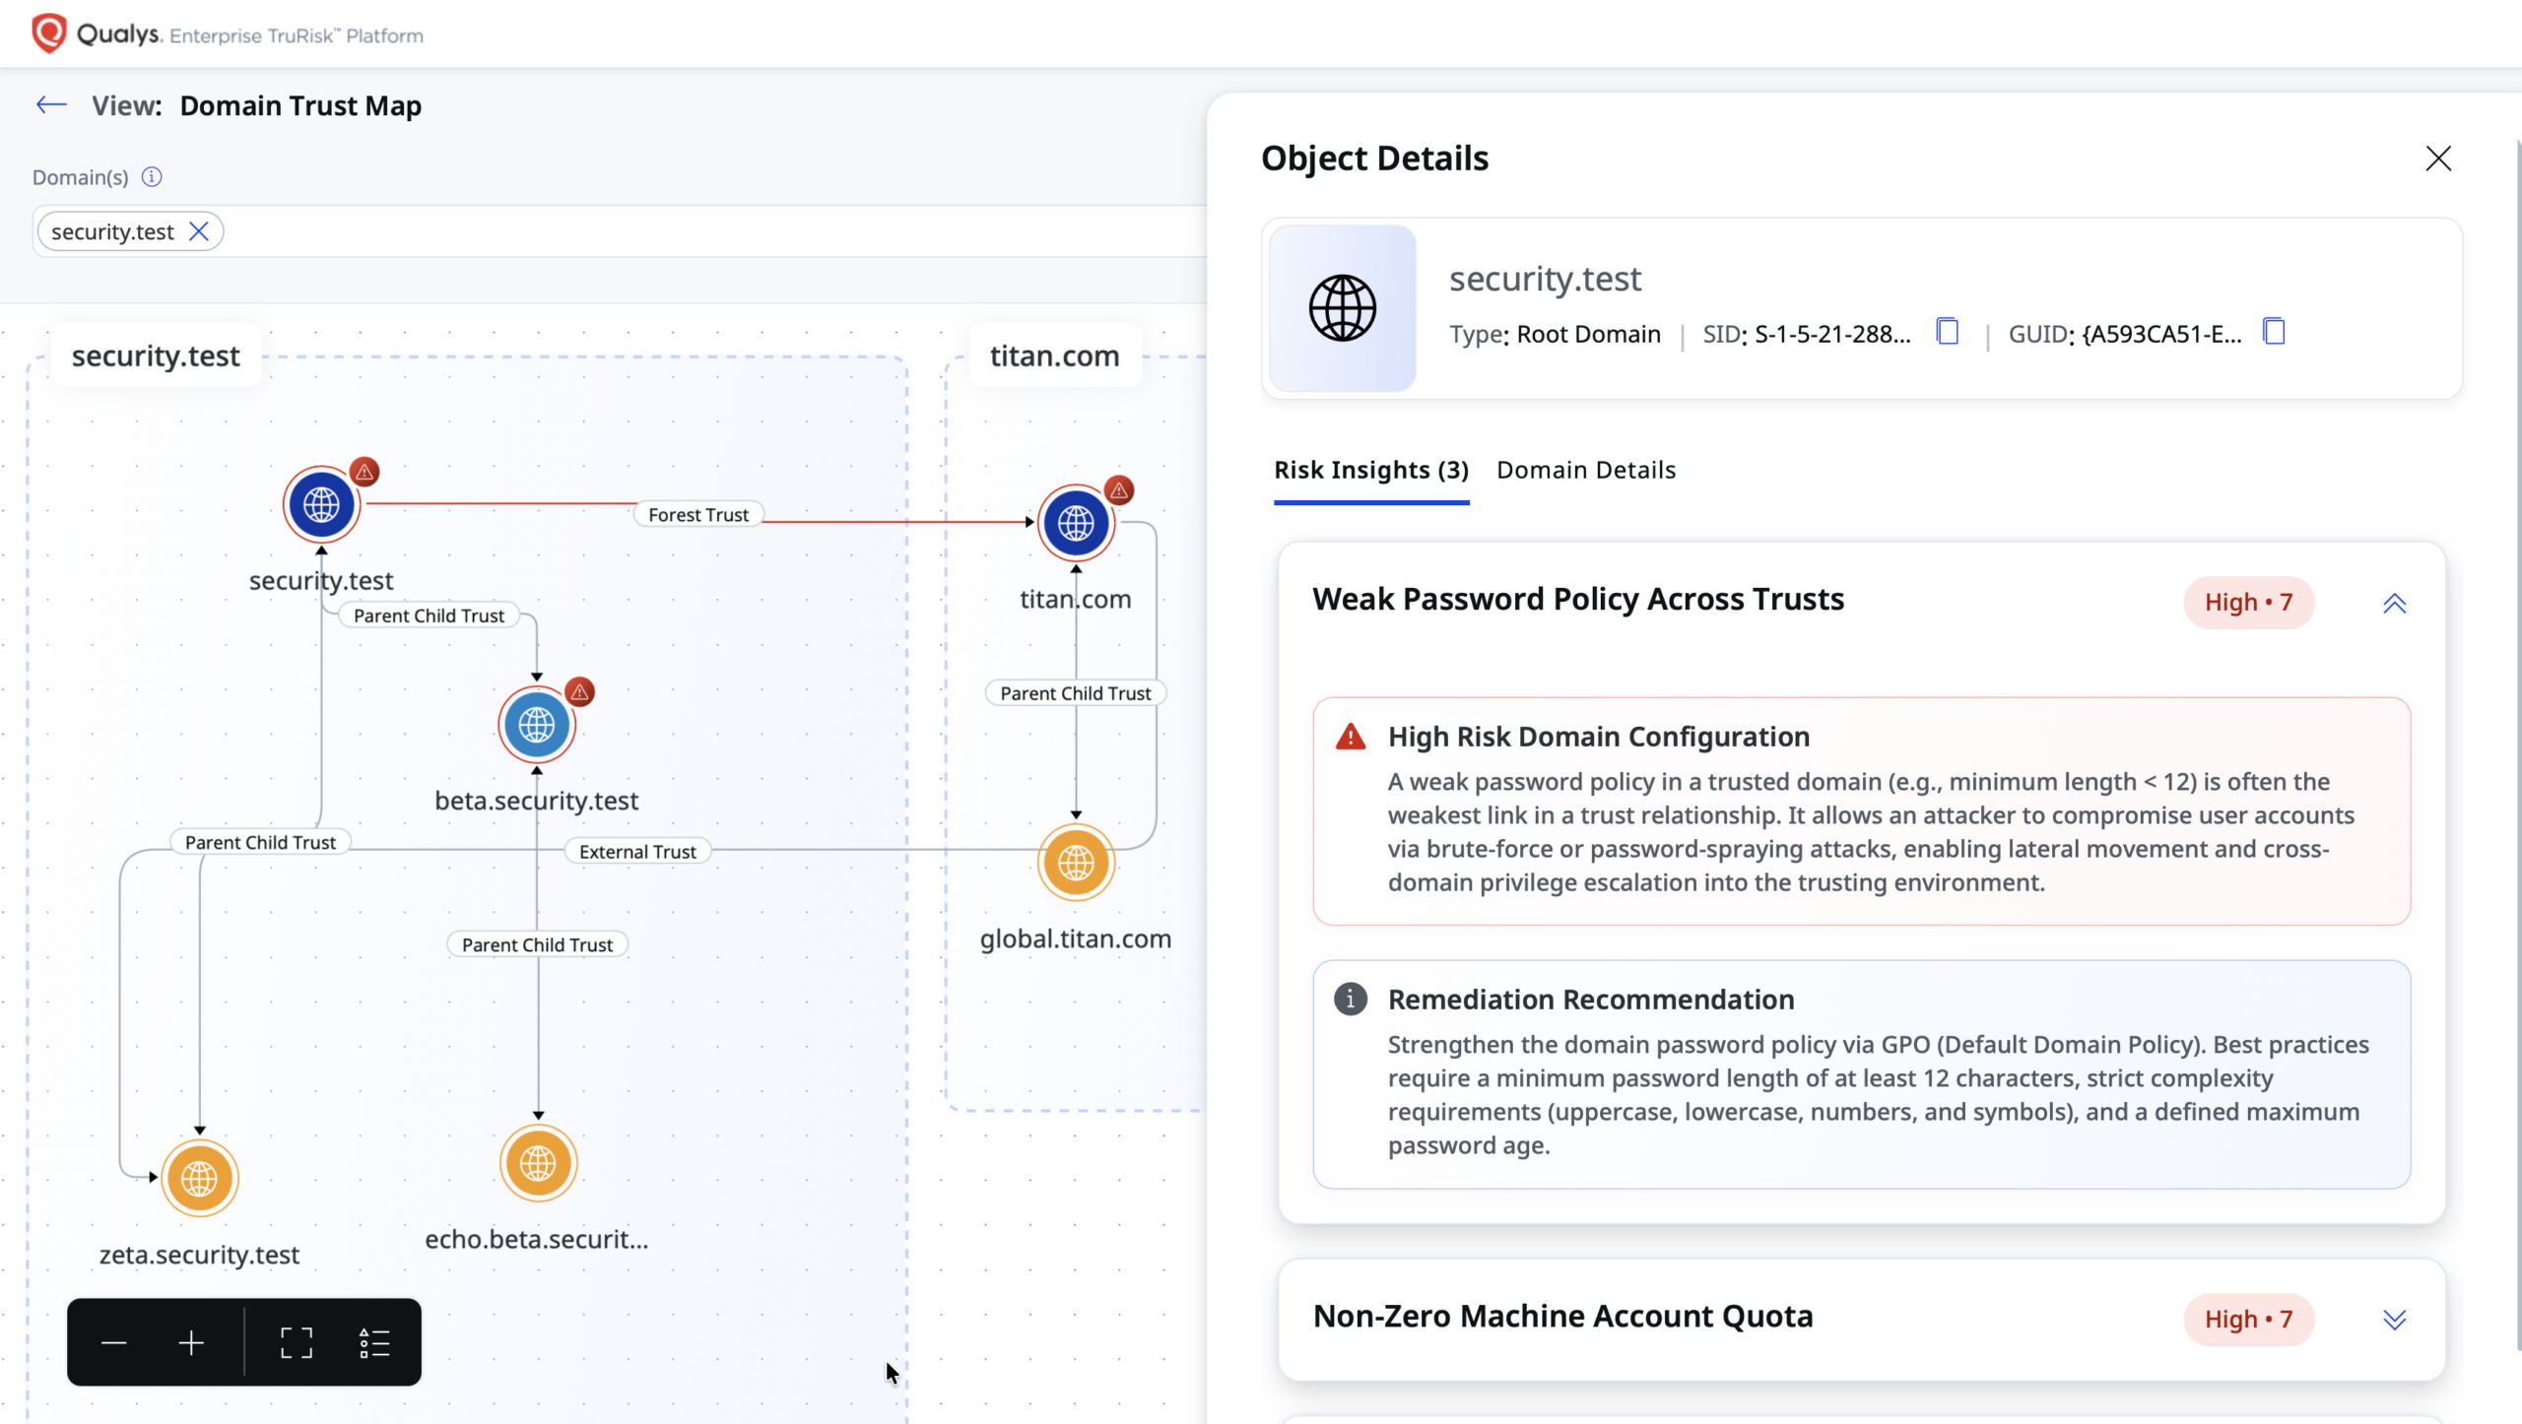
Task: Collapse Weak Password Policy Across Trusts
Action: coord(2395,603)
